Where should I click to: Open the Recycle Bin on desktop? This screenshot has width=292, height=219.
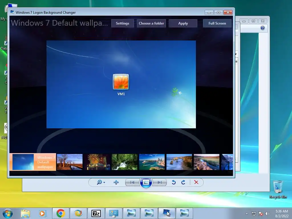click(278, 189)
